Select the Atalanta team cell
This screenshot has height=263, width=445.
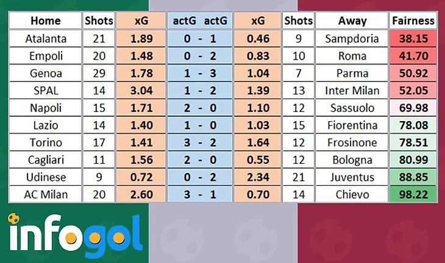(45, 38)
